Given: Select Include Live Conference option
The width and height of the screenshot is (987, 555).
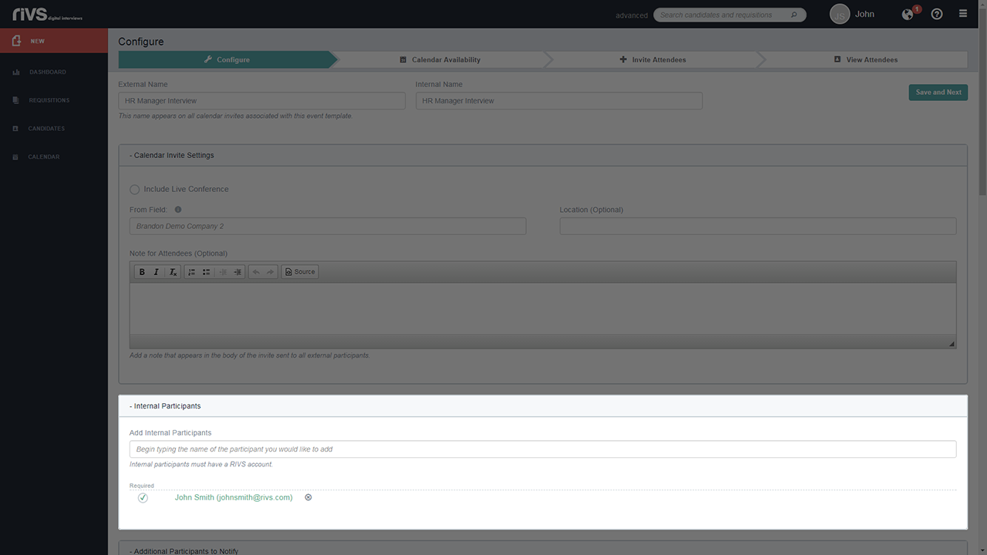Looking at the screenshot, I should tap(135, 189).
